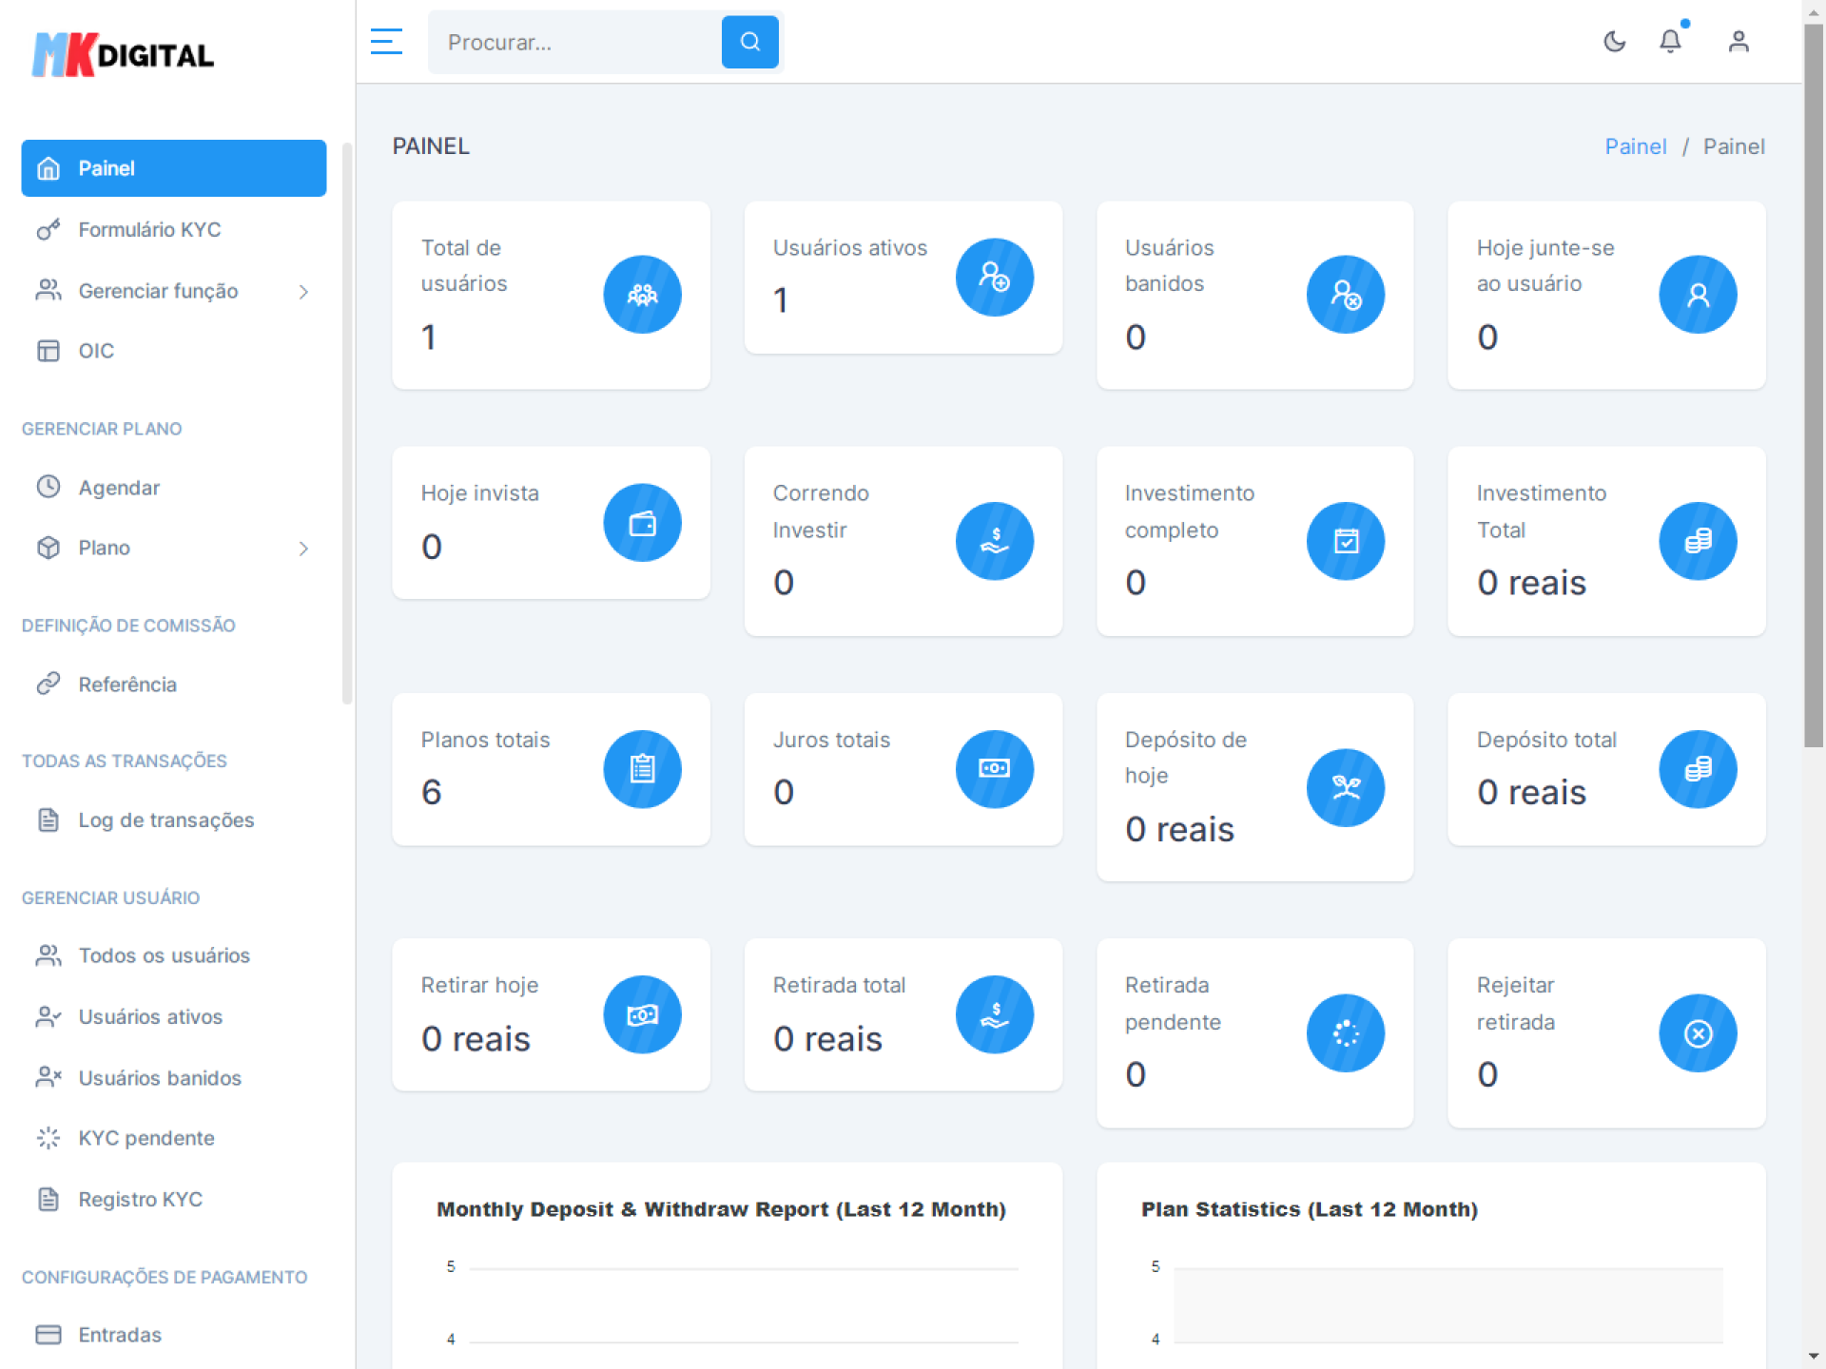Select Log de transações in sidebar
The image size is (1826, 1369).
pos(165,820)
